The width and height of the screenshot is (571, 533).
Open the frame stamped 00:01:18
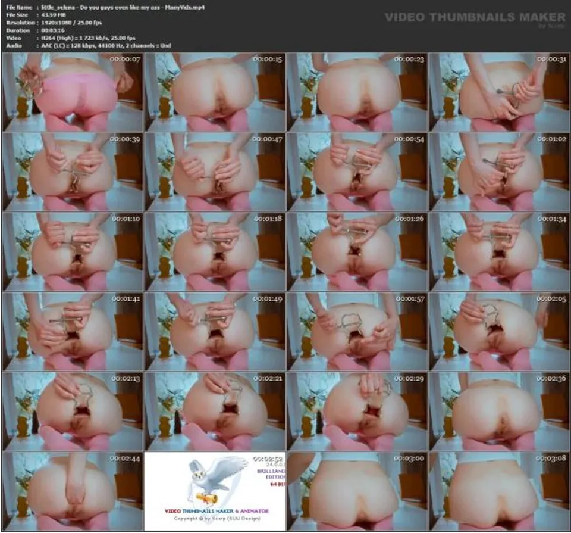click(215, 251)
